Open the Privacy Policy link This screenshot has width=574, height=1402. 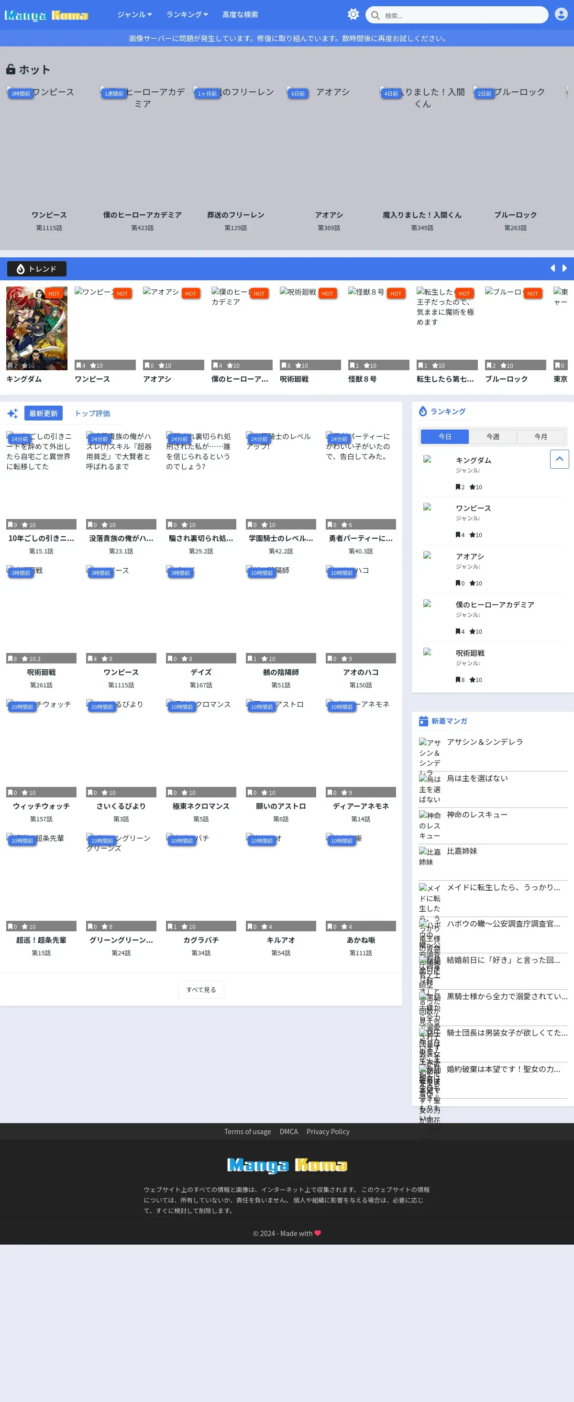click(328, 1132)
